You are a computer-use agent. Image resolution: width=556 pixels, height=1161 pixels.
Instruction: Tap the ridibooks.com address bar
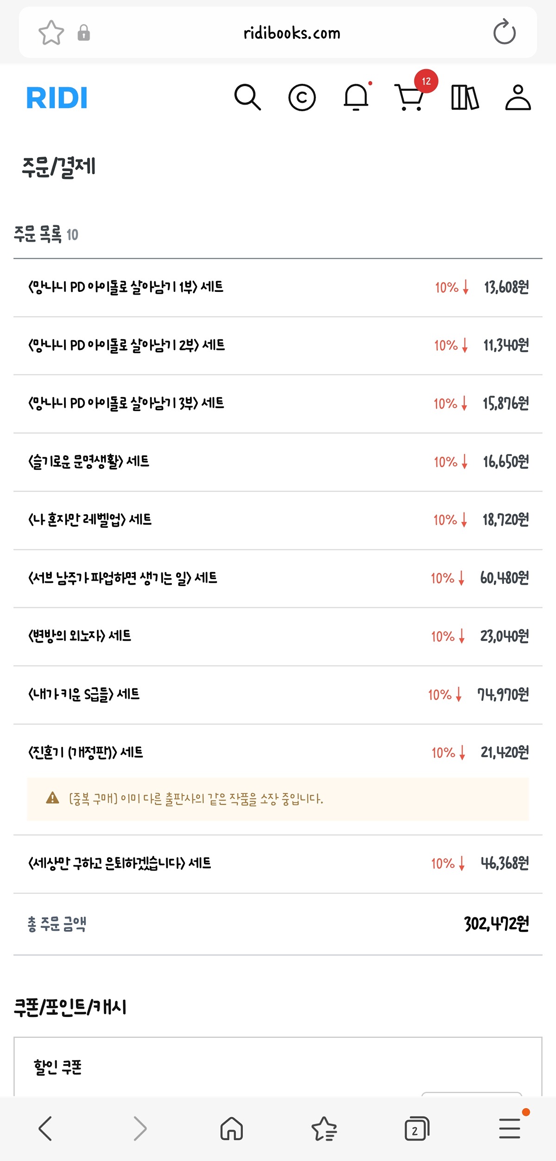pyautogui.click(x=292, y=33)
